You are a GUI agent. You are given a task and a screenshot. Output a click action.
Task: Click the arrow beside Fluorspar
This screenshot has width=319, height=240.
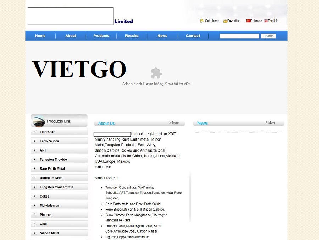tap(34, 132)
